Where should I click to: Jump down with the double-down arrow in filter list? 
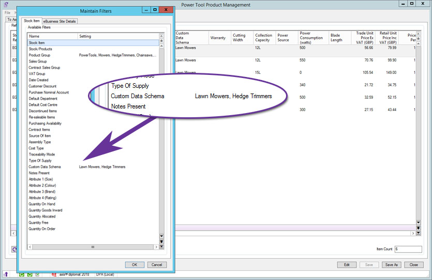162,241
